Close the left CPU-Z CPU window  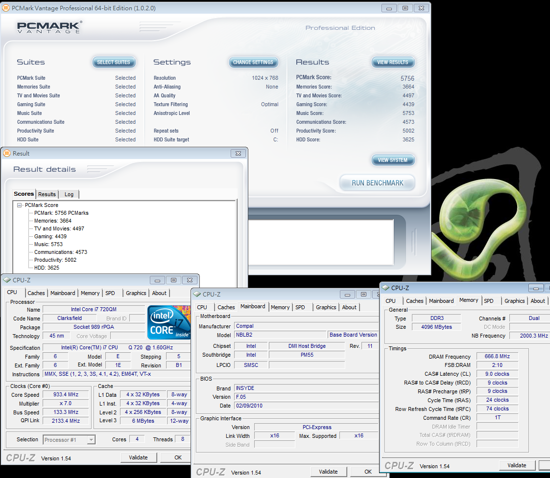190,280
